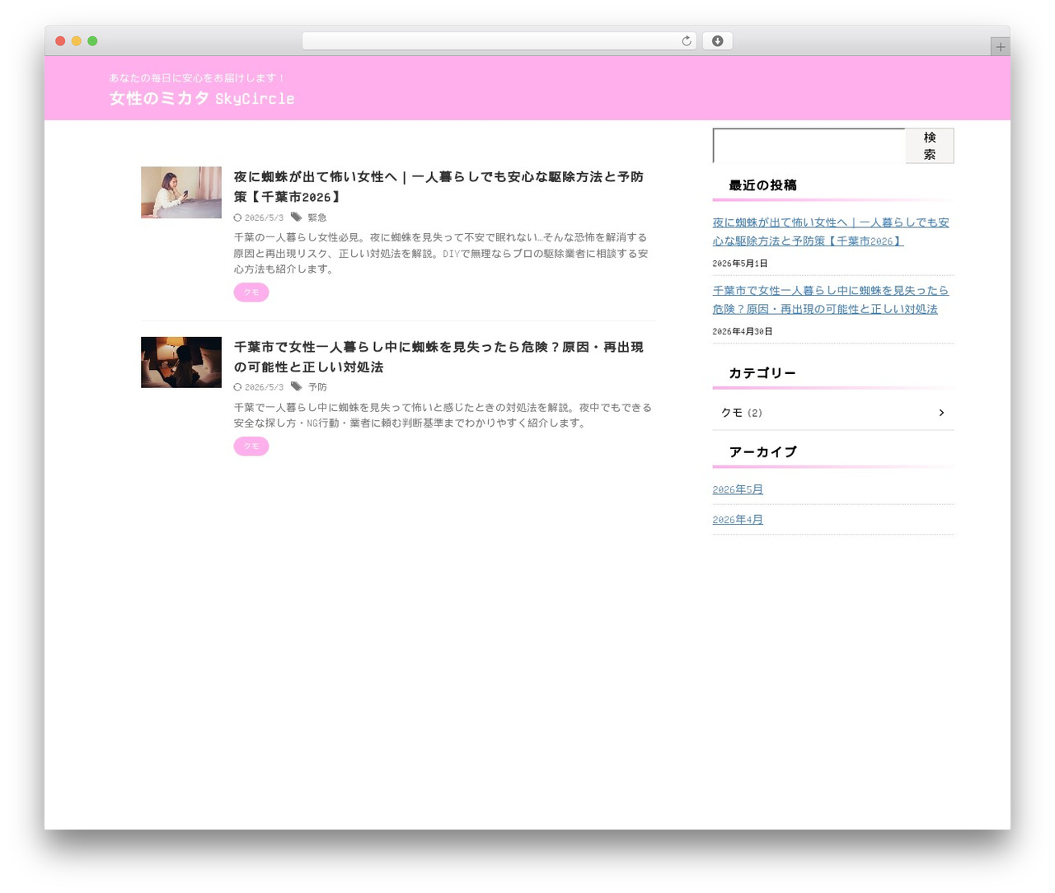Open the browser downloads button
1055x893 pixels.
click(x=717, y=41)
